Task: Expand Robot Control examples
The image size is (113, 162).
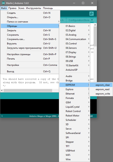Action: tap(75, 111)
